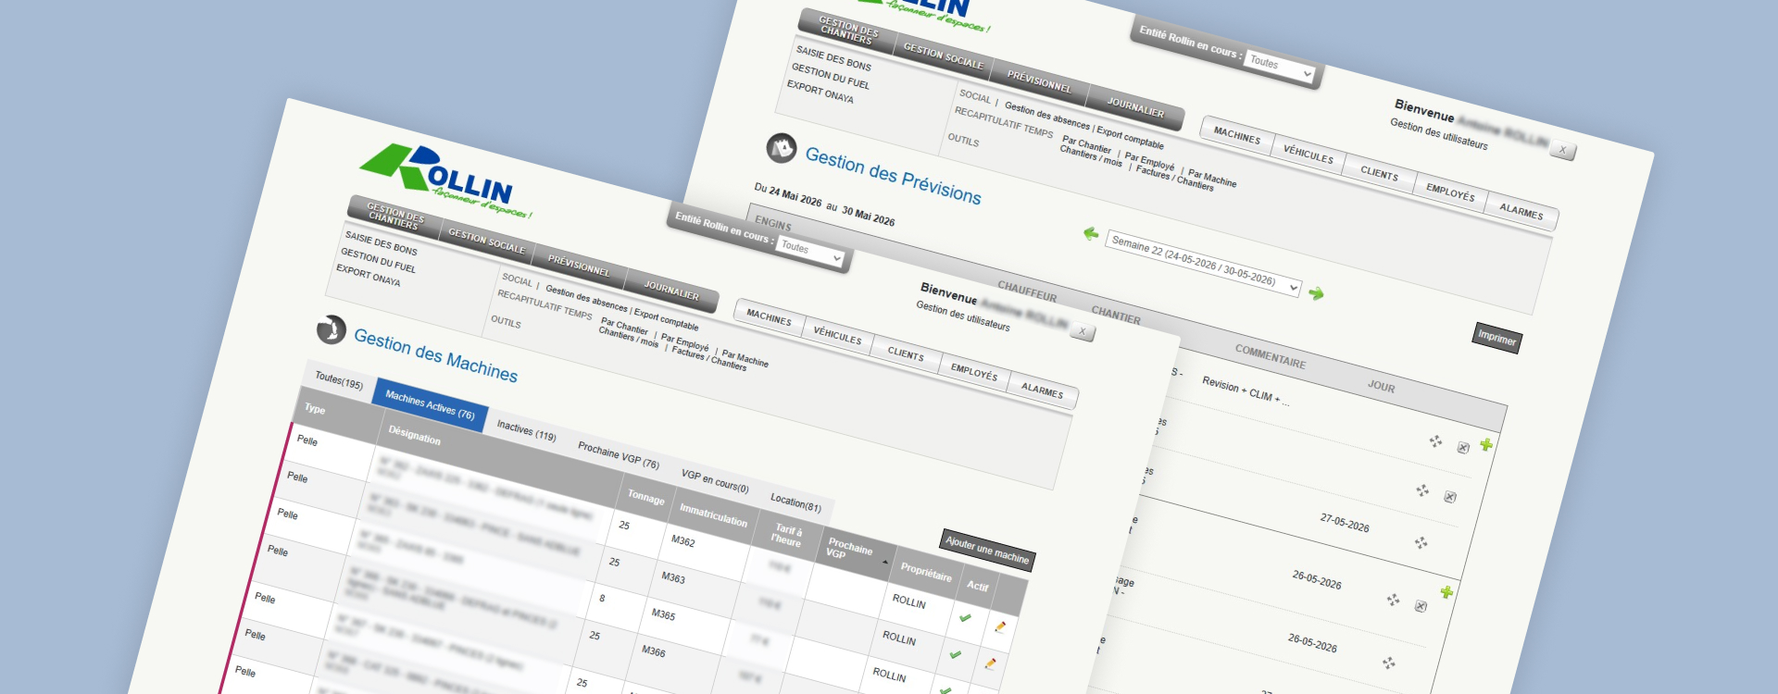Show the Prochaine VGP (76) tab
The width and height of the screenshot is (1778, 694).
tap(619, 455)
